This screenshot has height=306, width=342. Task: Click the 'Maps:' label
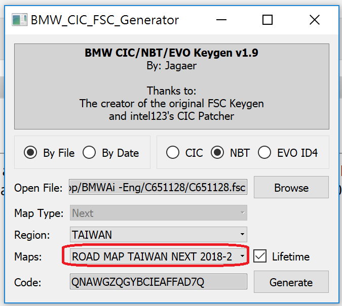28,256
